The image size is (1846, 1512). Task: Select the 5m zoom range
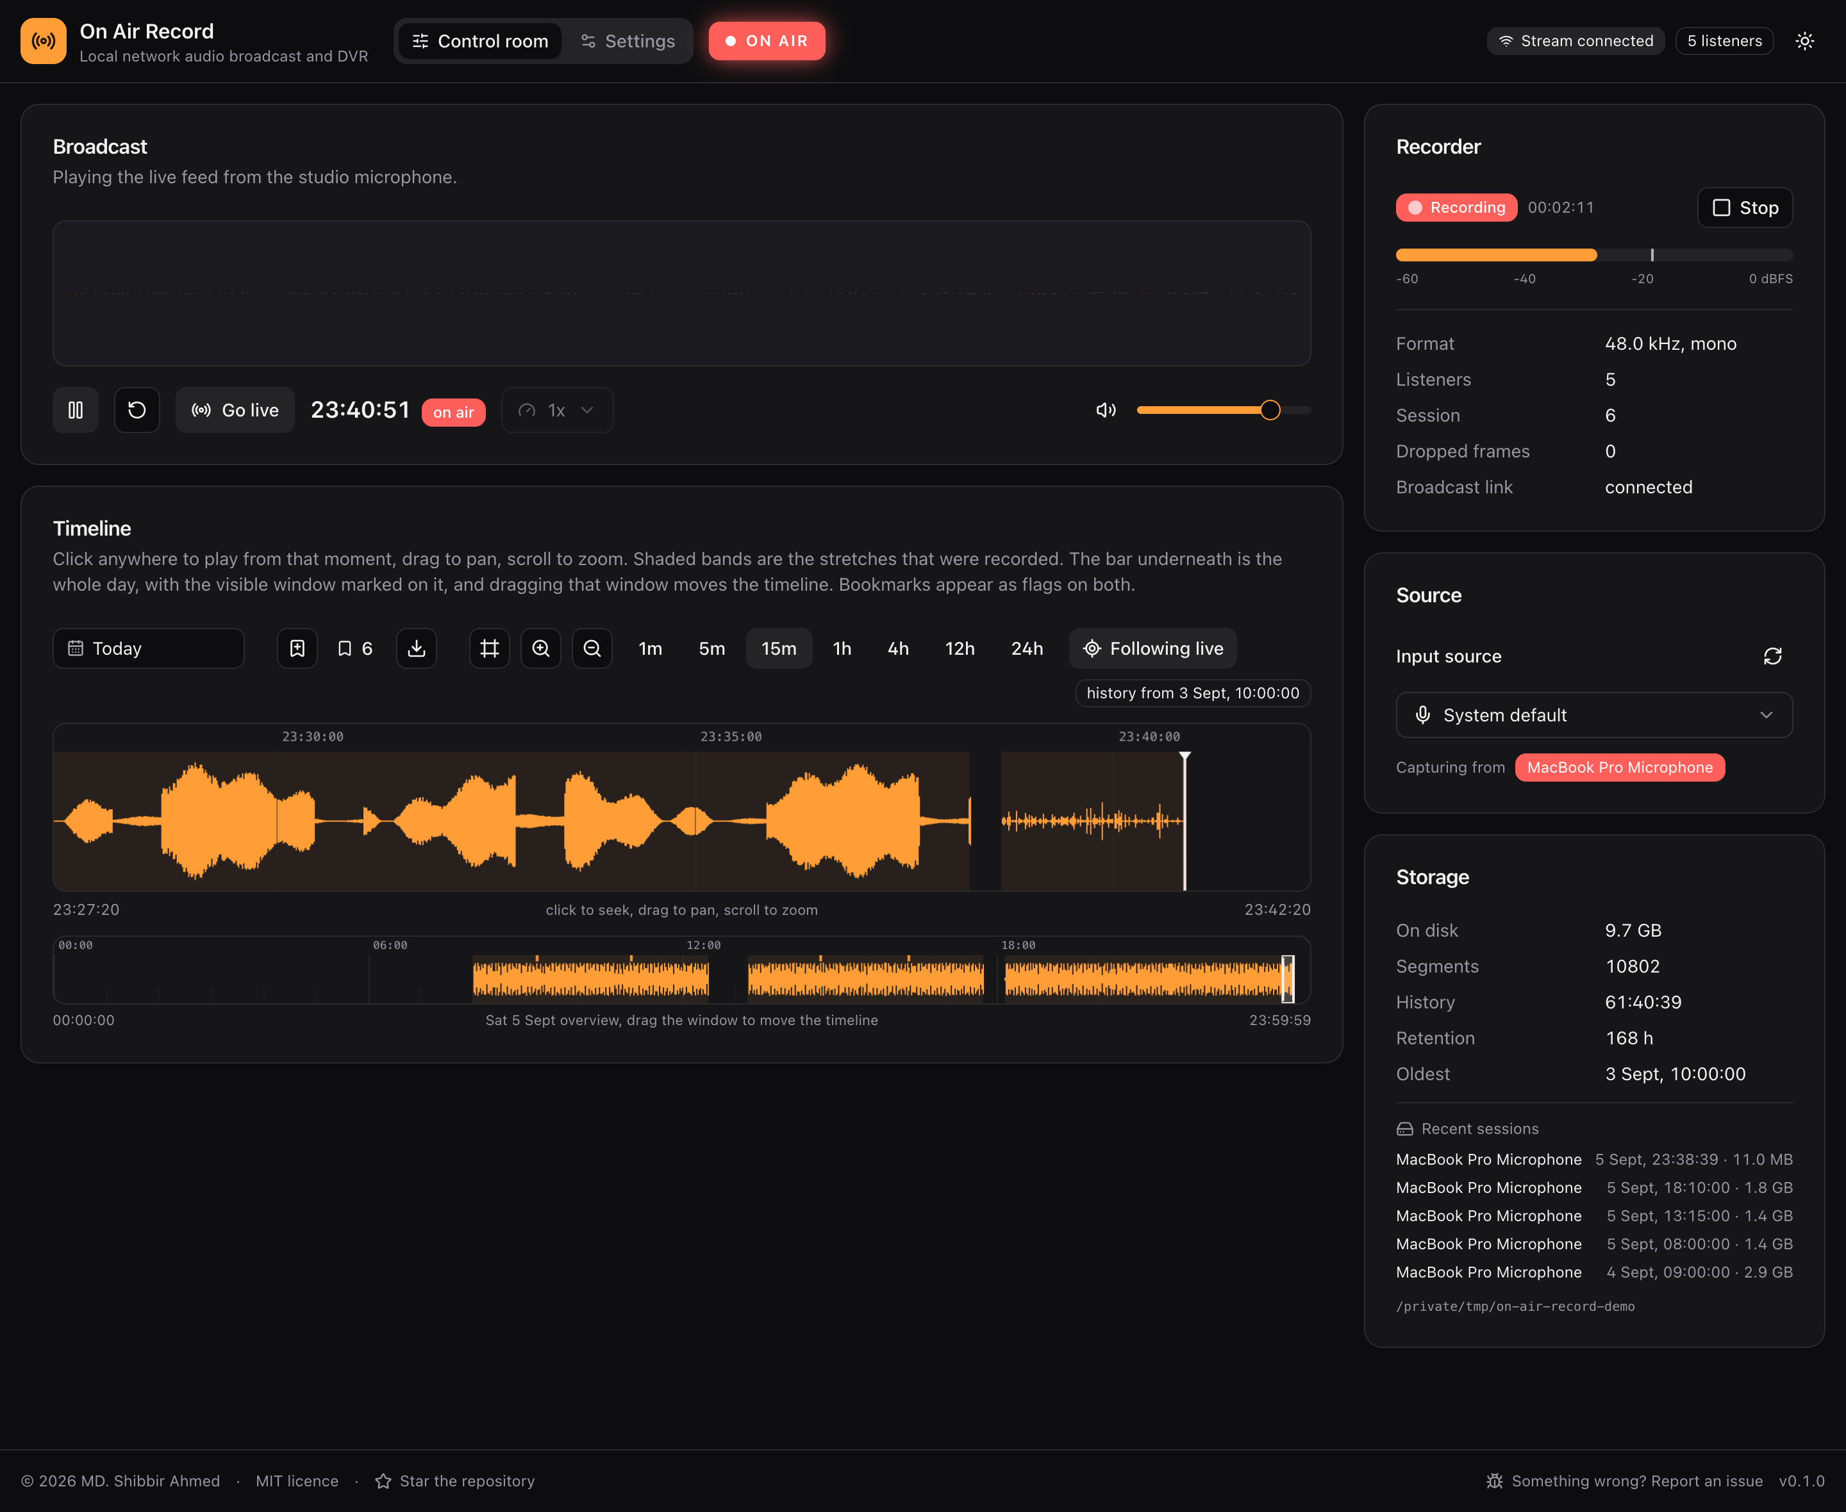click(711, 649)
